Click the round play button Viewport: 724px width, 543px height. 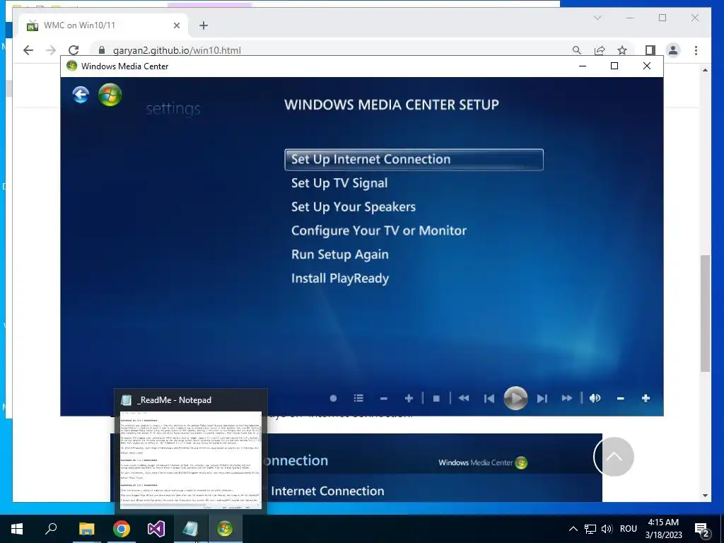(515, 398)
